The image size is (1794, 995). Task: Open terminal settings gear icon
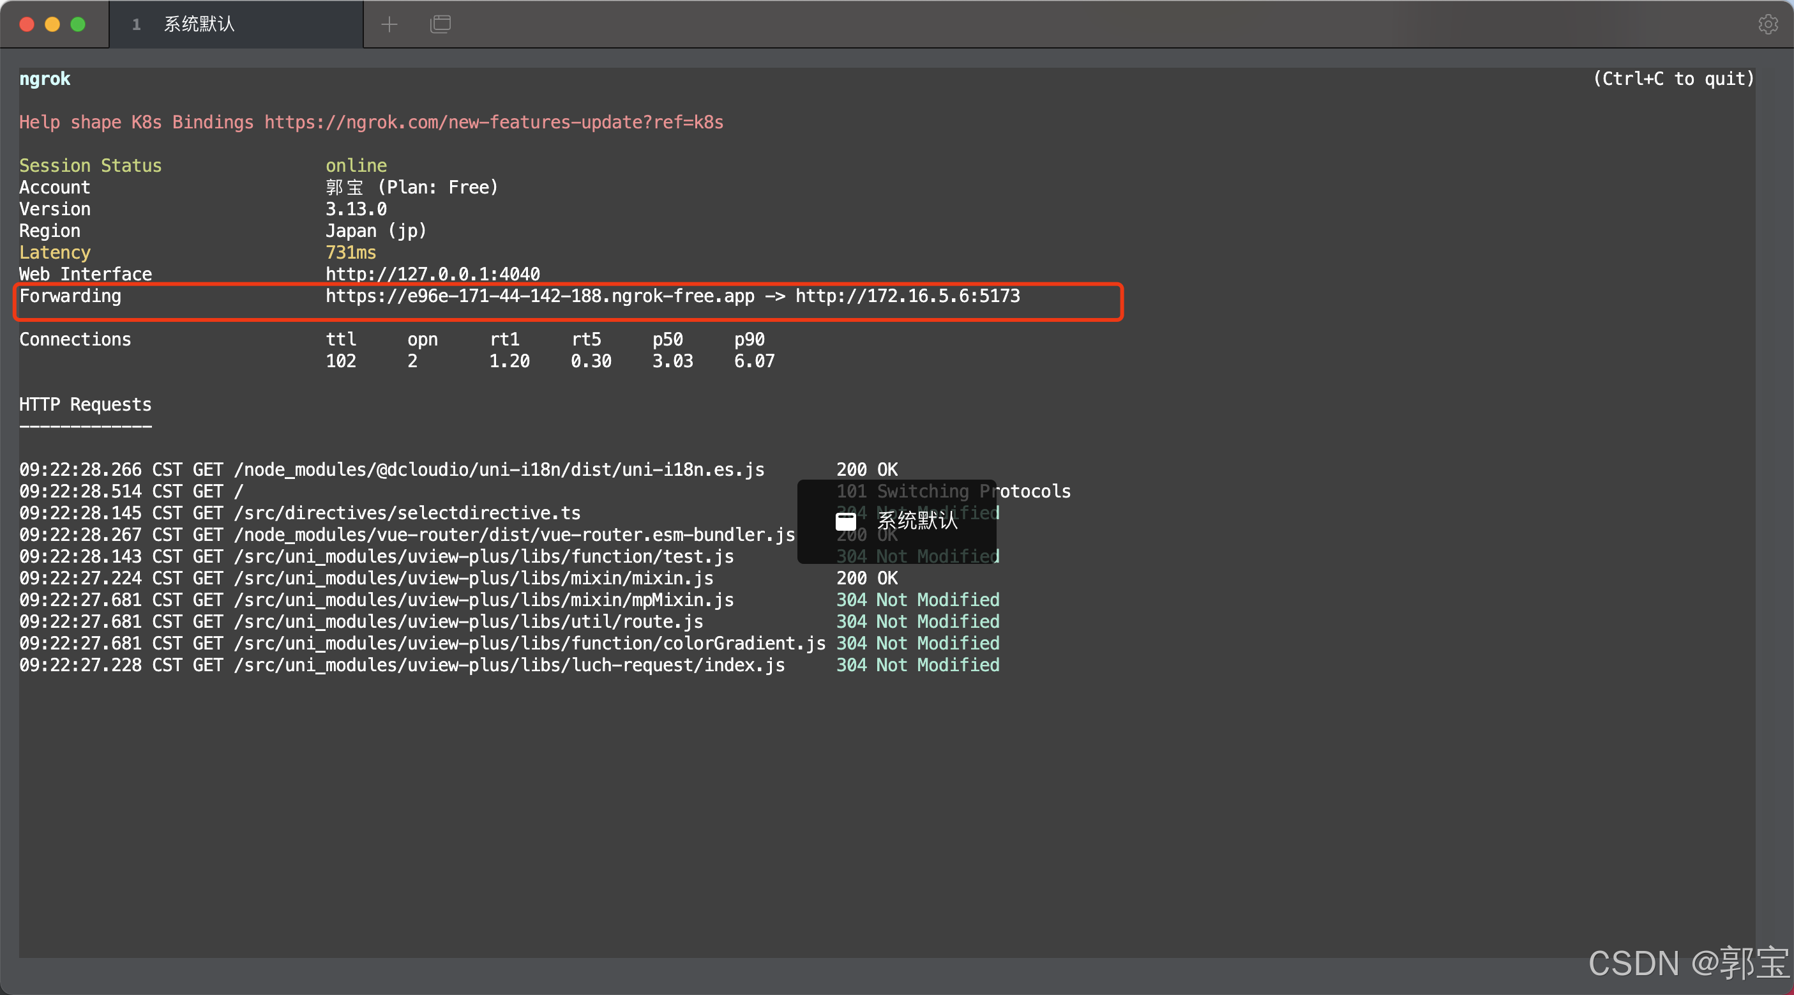[x=1768, y=24]
